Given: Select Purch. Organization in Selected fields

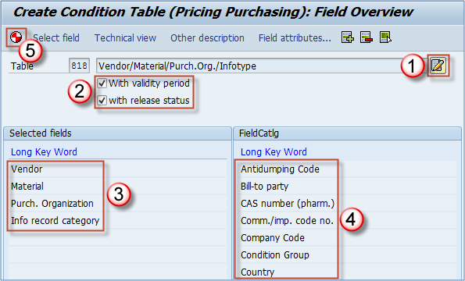Looking at the screenshot, I should pyautogui.click(x=52, y=204).
